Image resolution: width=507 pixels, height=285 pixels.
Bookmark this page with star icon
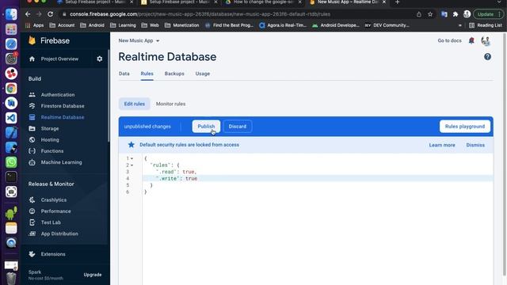[x=430, y=14]
